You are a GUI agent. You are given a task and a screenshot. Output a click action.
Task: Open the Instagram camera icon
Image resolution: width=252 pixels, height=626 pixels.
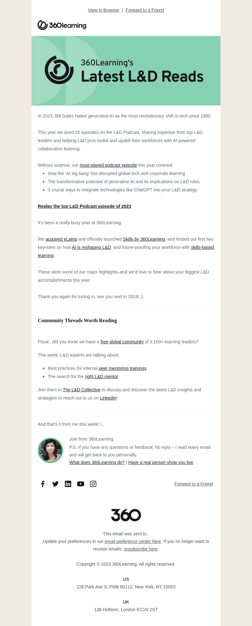(93, 484)
